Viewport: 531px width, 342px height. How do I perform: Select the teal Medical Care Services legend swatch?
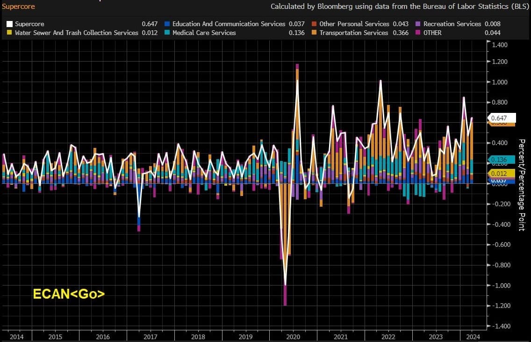point(166,33)
